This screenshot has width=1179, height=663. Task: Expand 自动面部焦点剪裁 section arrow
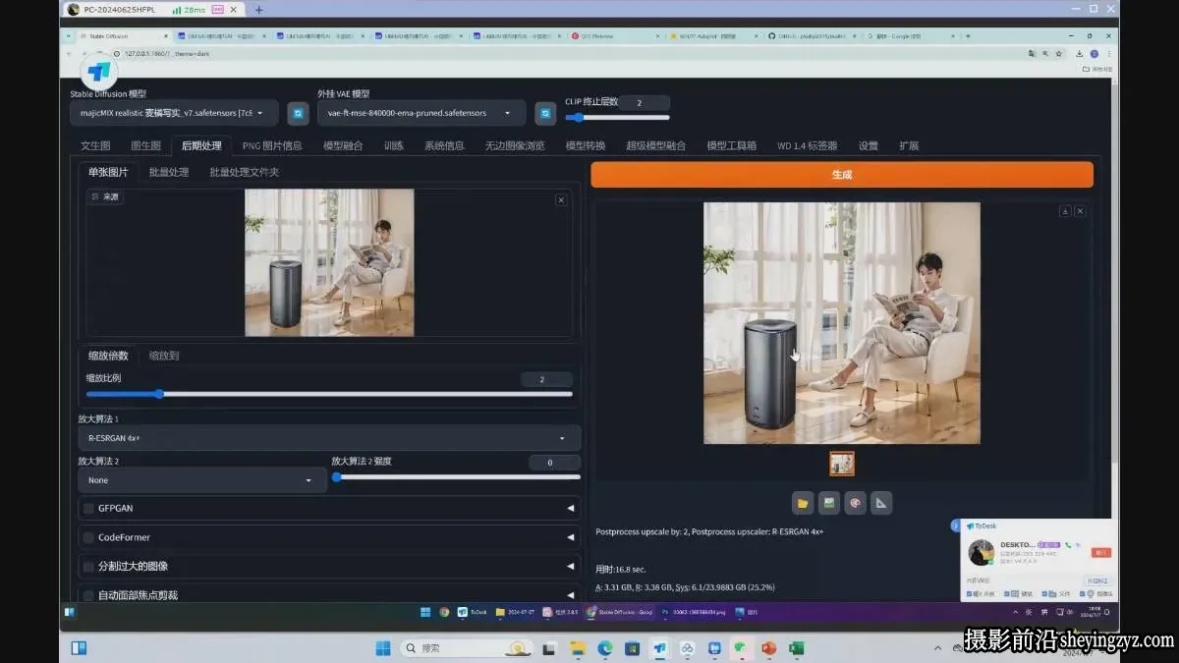pos(571,595)
